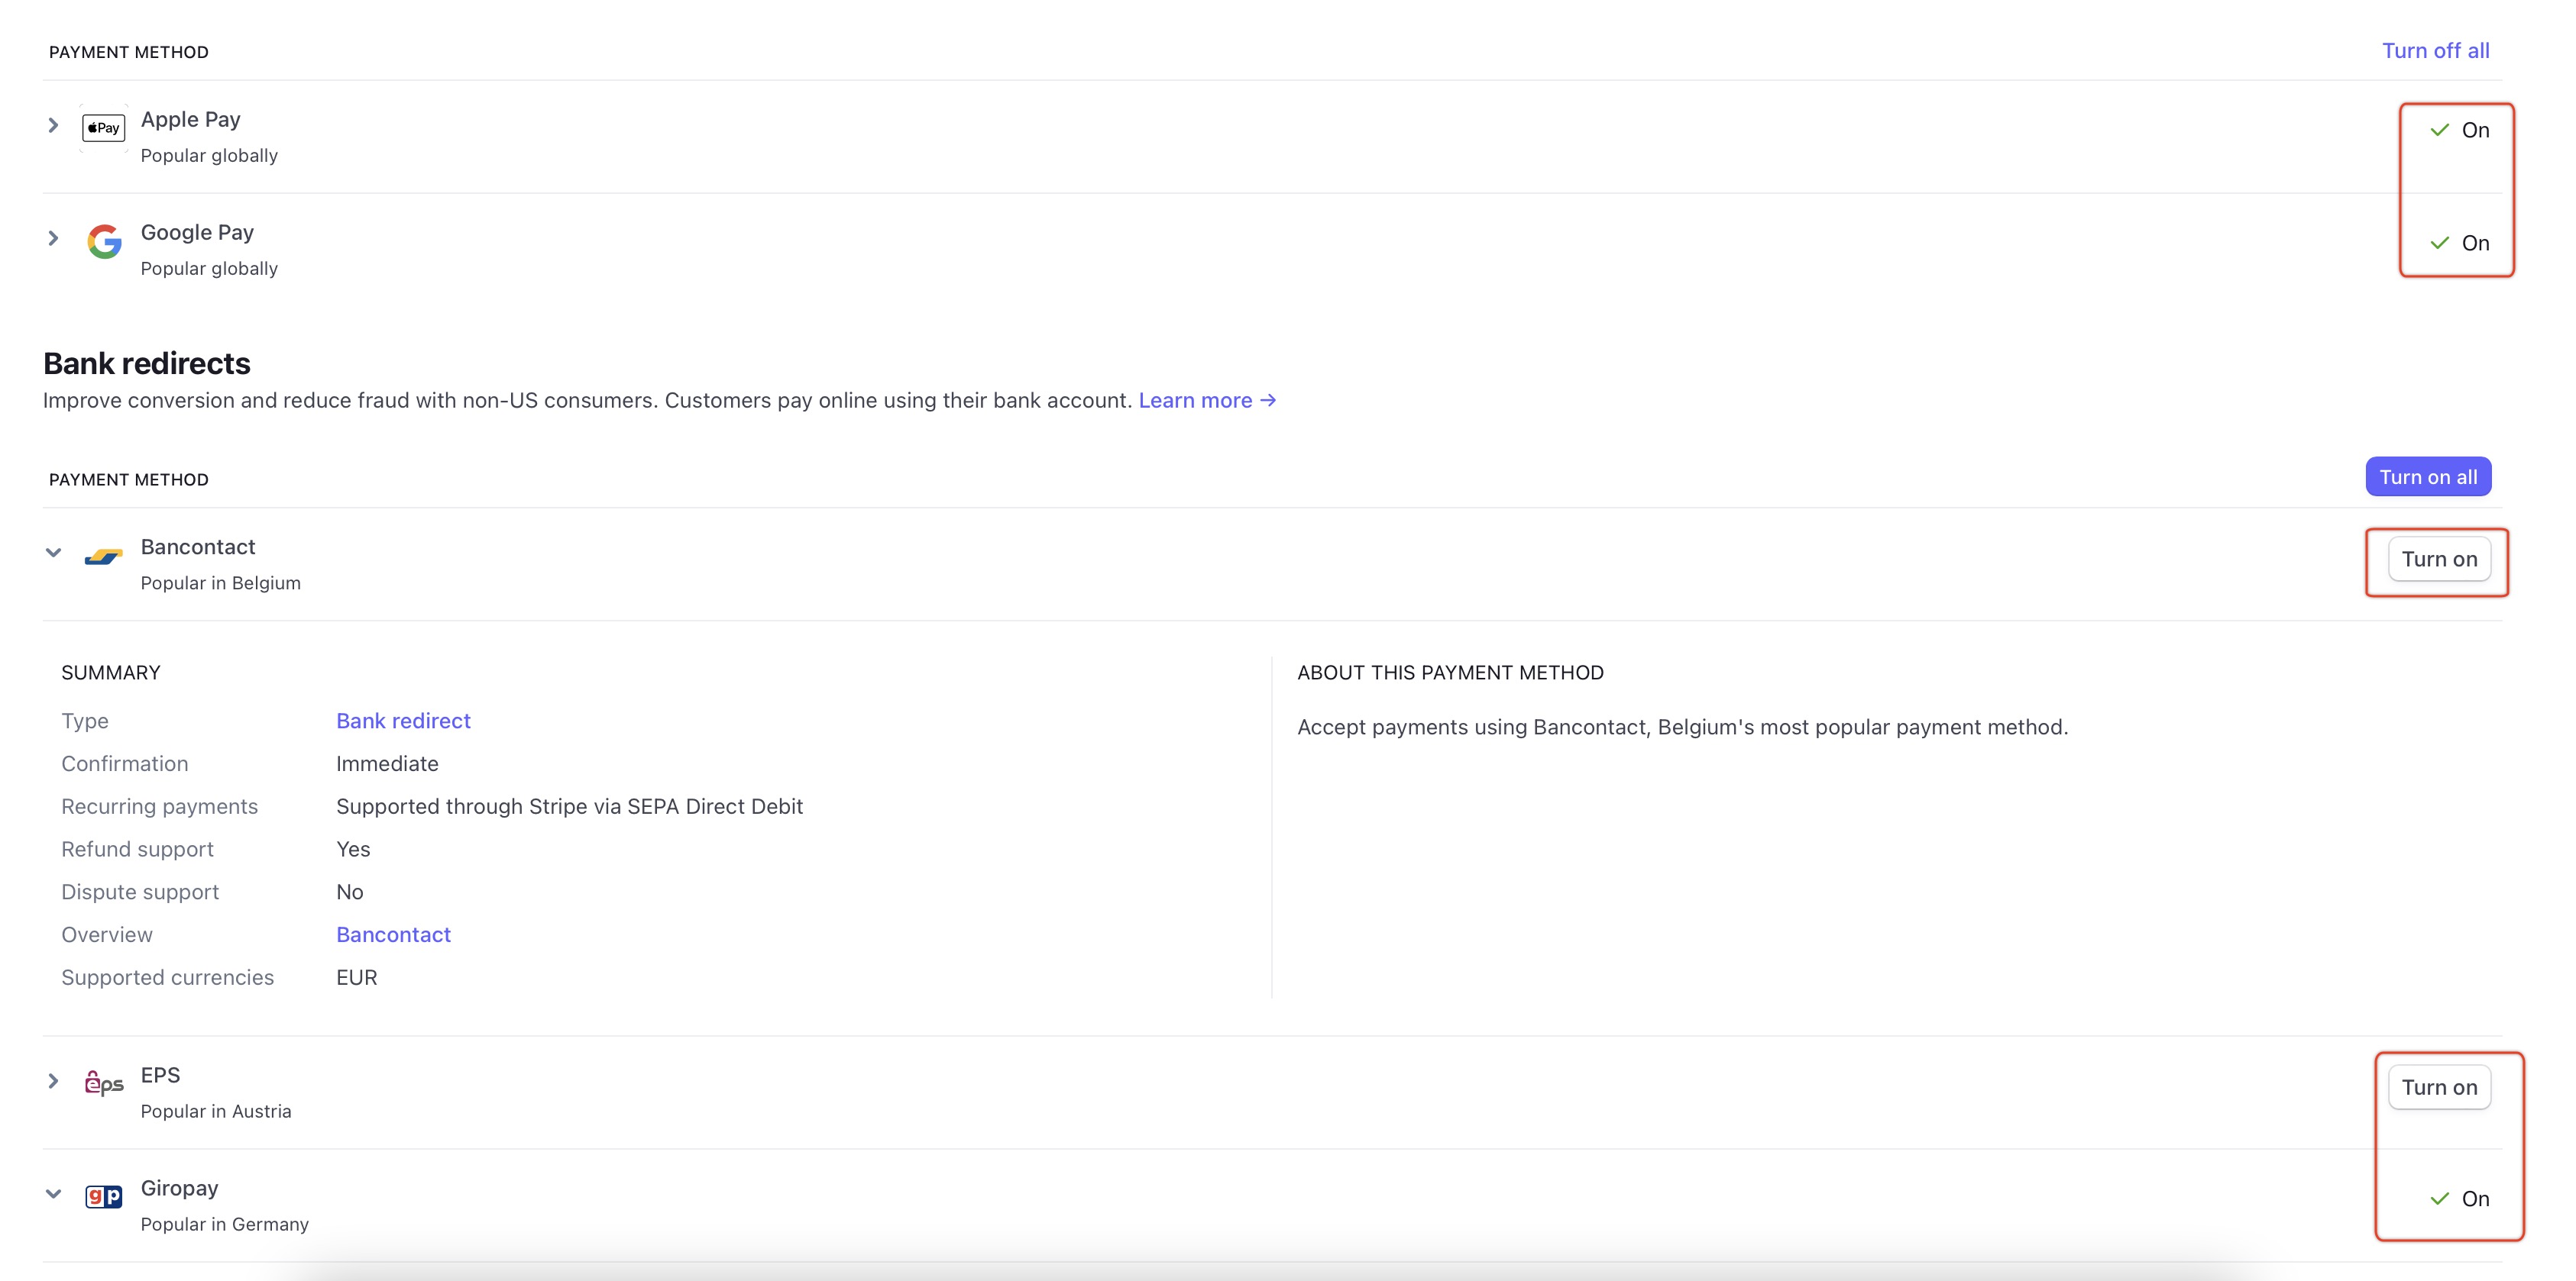Click the Google Pay G logo
The image size is (2576, 1281).
pos(104,240)
